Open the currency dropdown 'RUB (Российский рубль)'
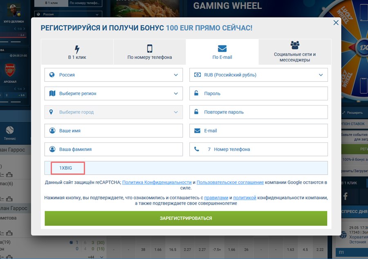Viewport: 368px width, 259px height. pos(258,75)
